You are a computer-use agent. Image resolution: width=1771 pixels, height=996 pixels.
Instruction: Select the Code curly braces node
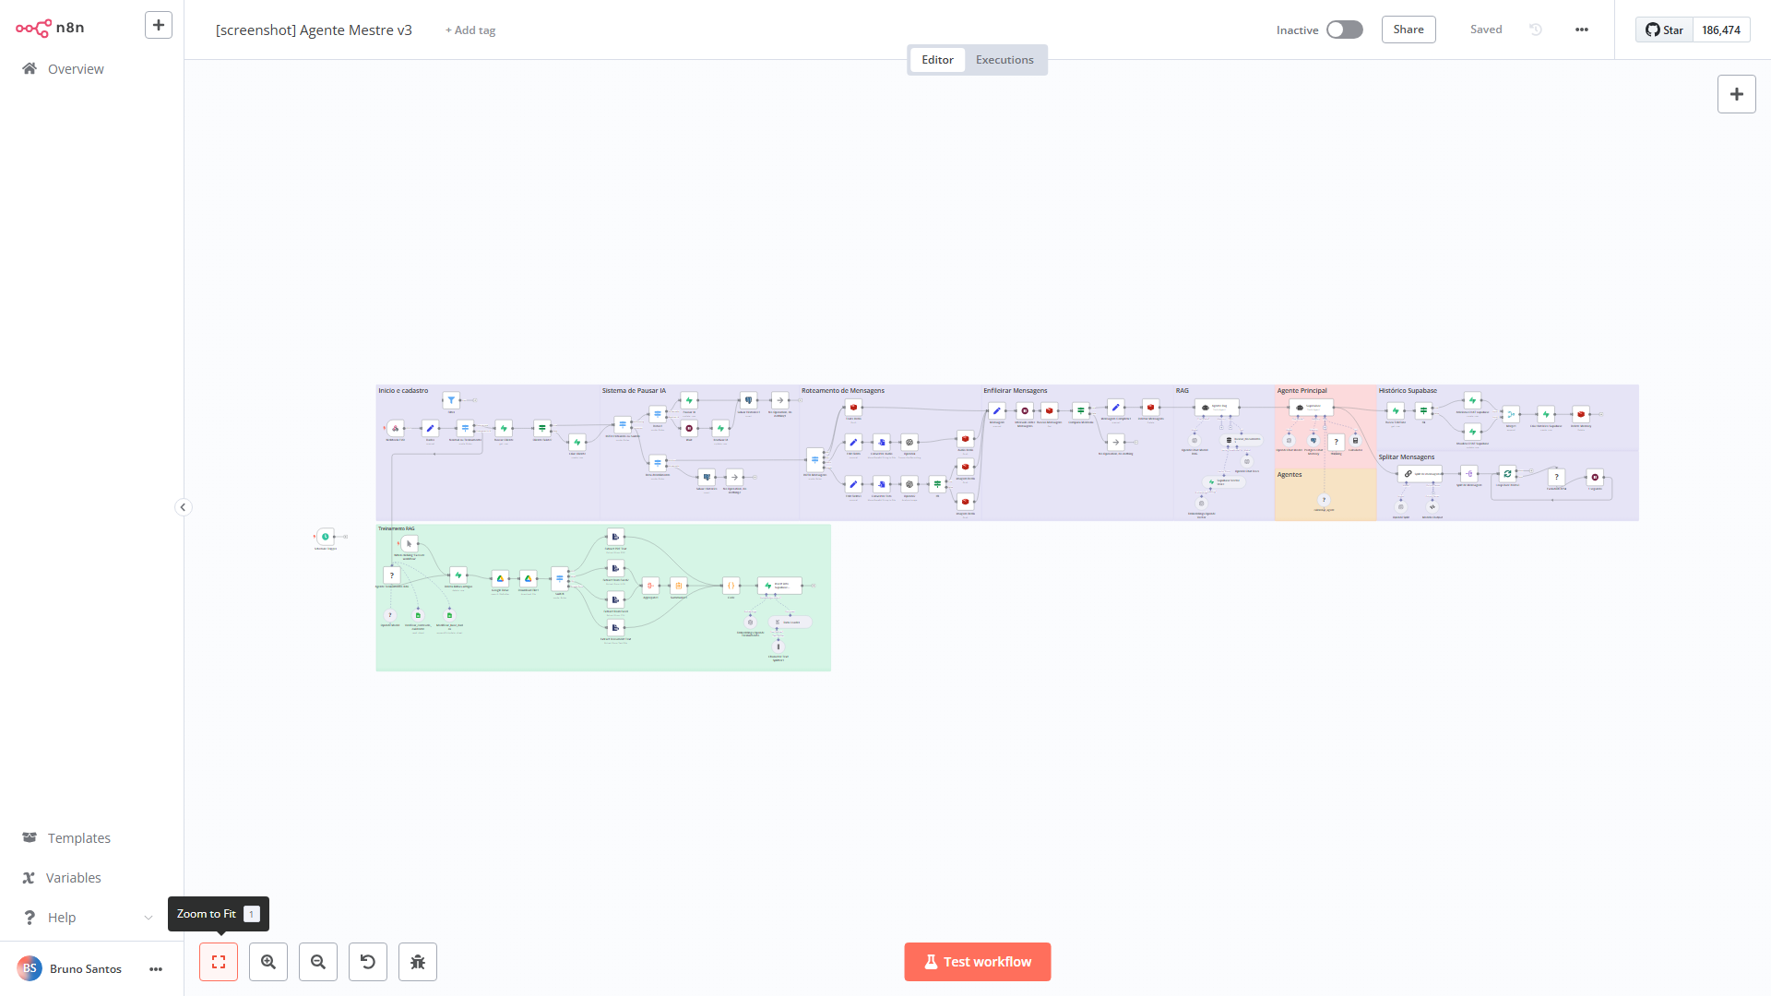pos(731,586)
